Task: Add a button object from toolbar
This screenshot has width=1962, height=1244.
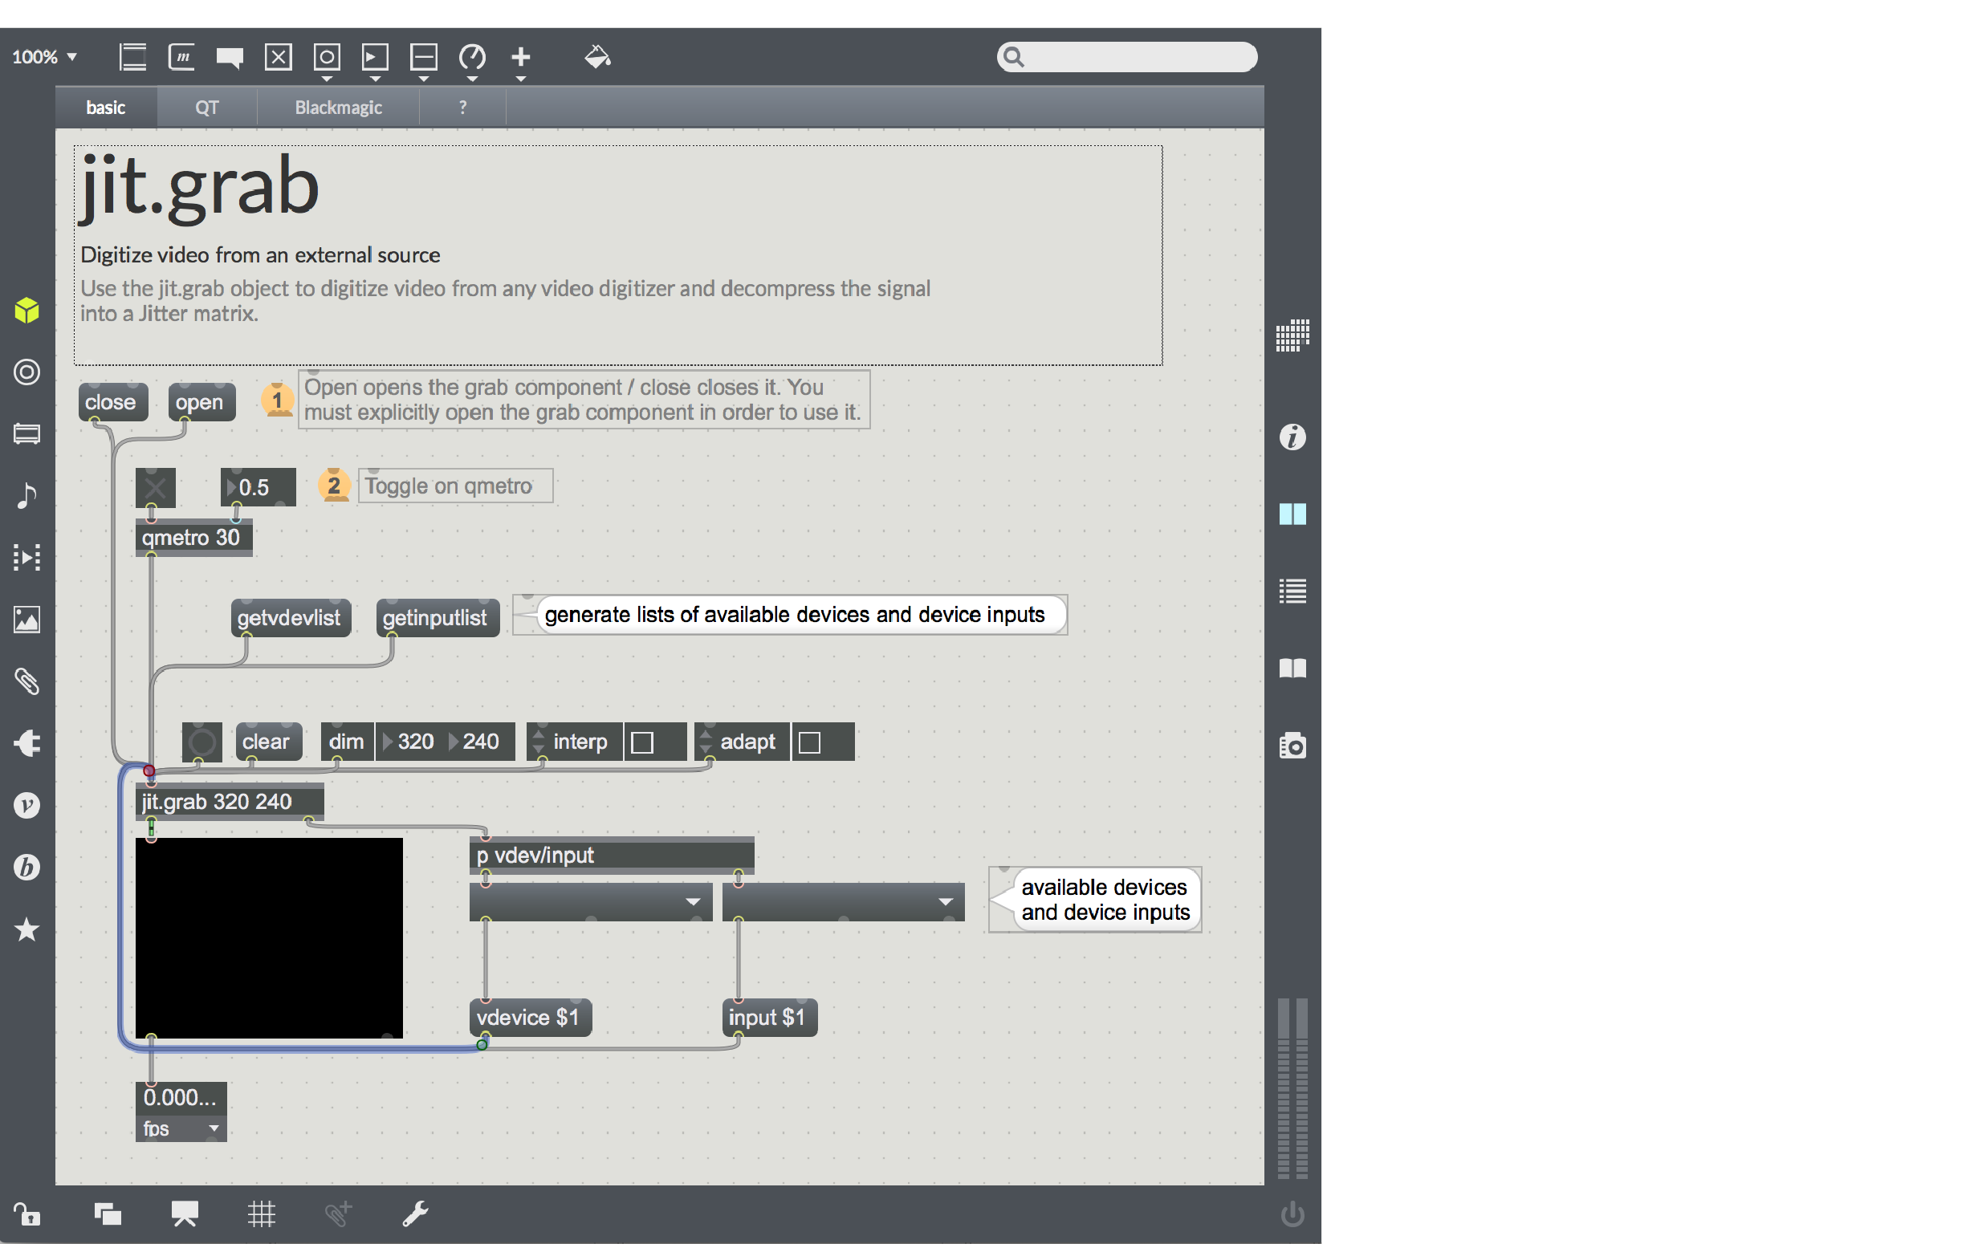Action: (327, 57)
